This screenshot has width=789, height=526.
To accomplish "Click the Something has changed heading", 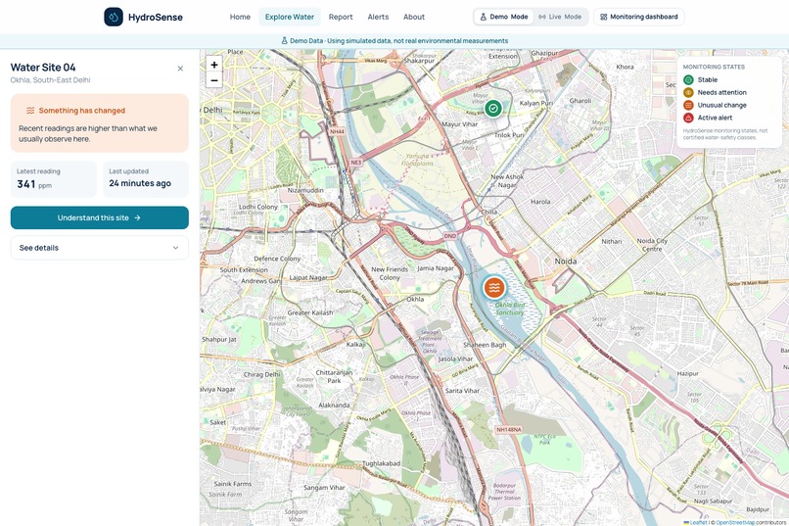I will [82, 111].
